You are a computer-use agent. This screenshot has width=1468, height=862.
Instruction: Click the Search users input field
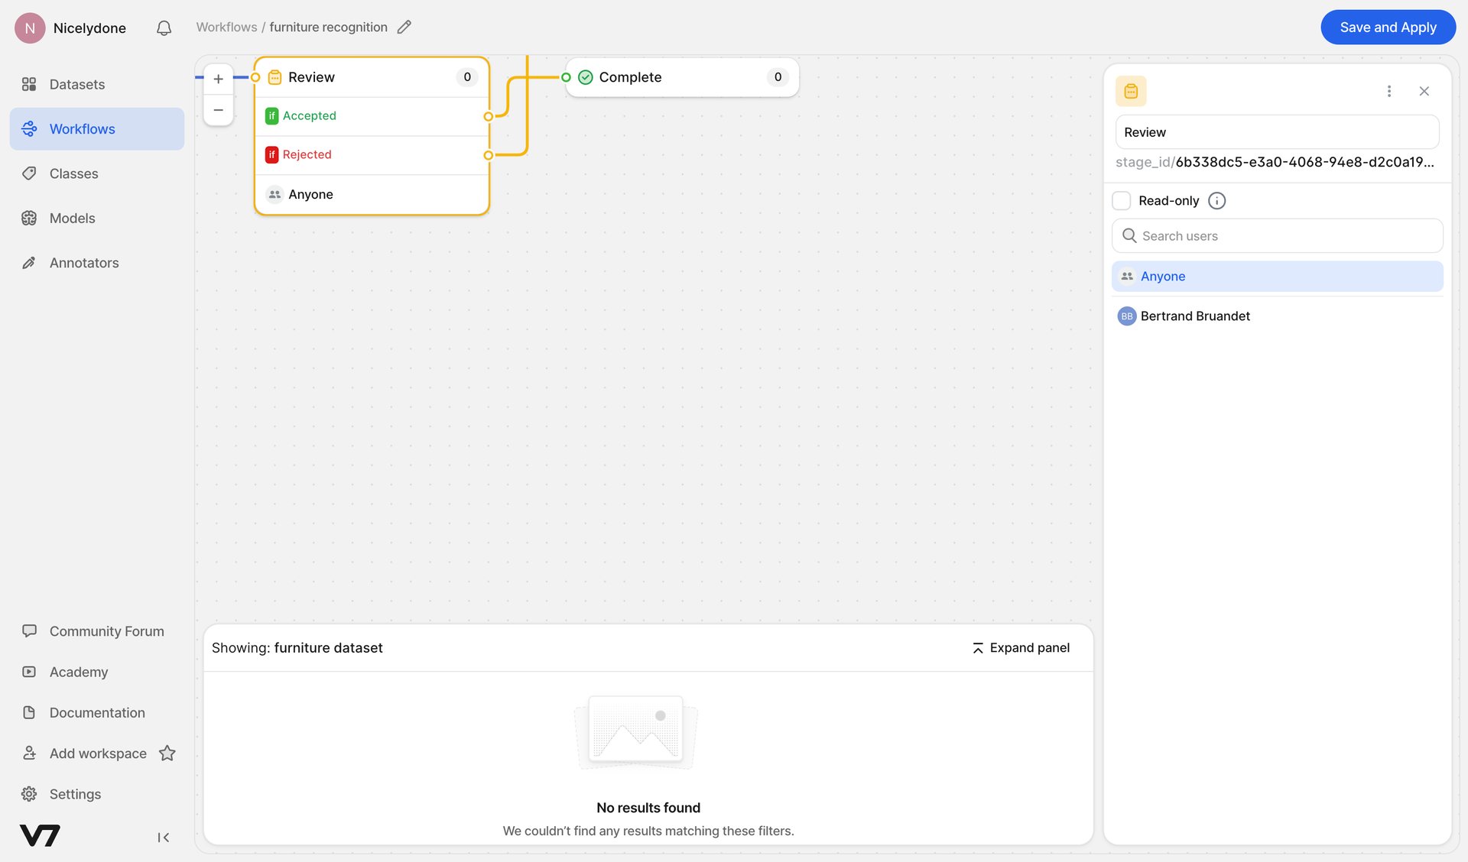point(1277,235)
